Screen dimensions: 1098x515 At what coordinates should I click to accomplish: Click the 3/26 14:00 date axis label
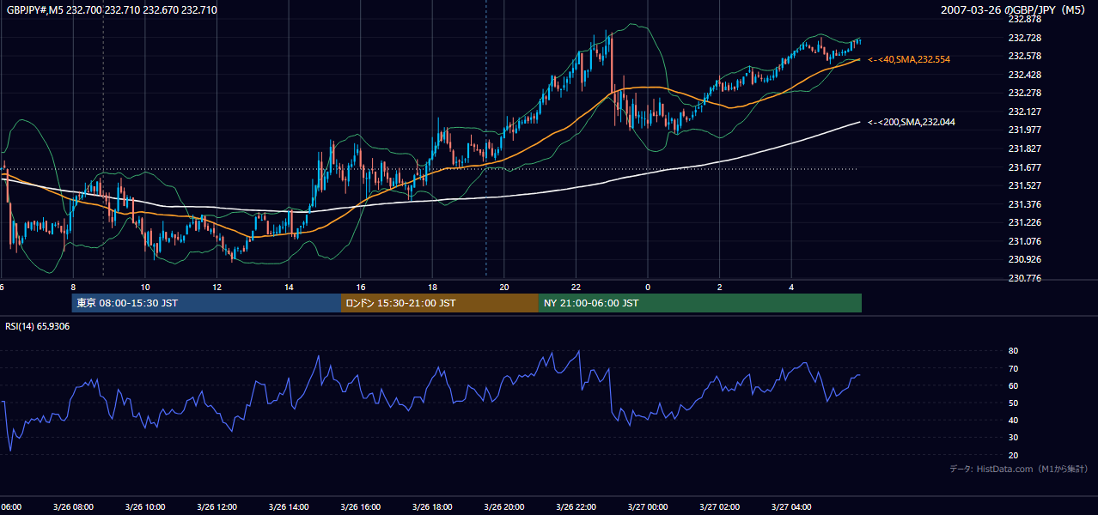click(287, 506)
